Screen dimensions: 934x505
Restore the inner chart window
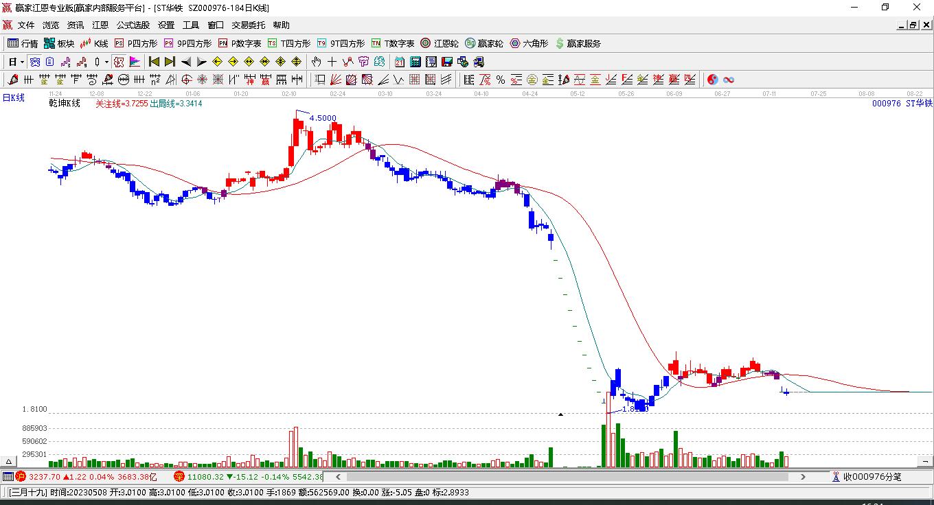pyautogui.click(x=913, y=25)
